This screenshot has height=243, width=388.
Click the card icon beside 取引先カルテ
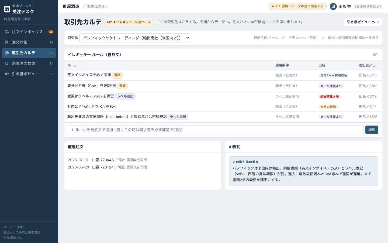tap(7, 53)
